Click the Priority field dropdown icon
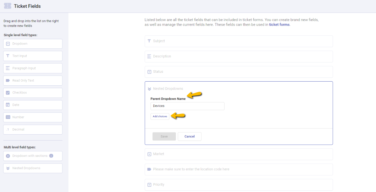The height and width of the screenshot is (192, 376). pyautogui.click(x=149, y=185)
